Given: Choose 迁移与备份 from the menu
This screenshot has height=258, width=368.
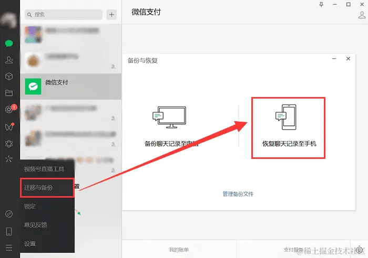Looking at the screenshot, I should [x=47, y=188].
